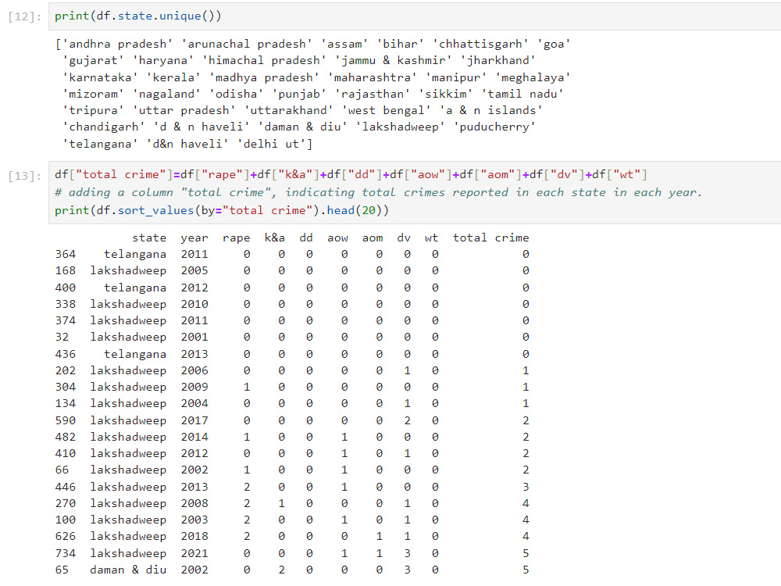Click 'telangana' in row 436
Screen dimensions: 781x586
(135, 354)
